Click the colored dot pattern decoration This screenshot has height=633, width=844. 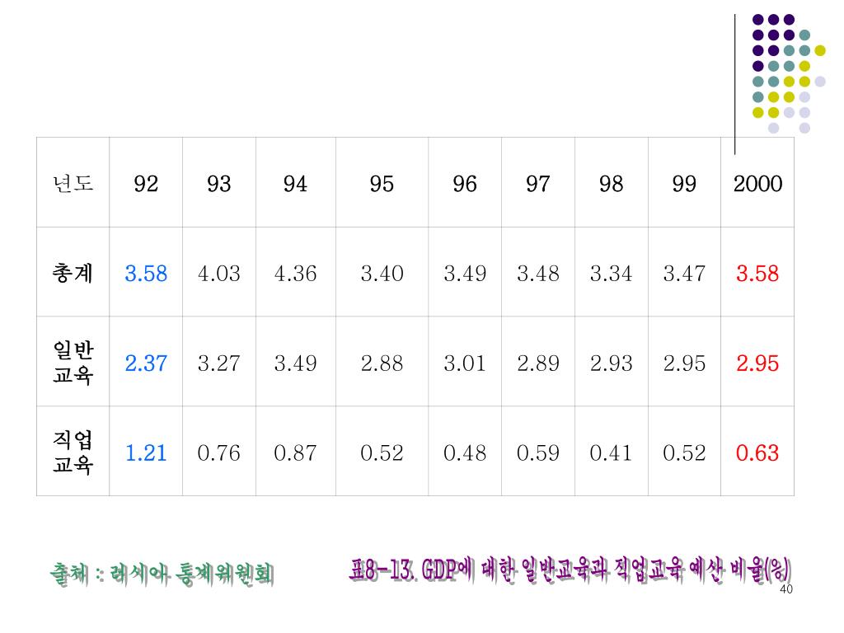pos(789,73)
